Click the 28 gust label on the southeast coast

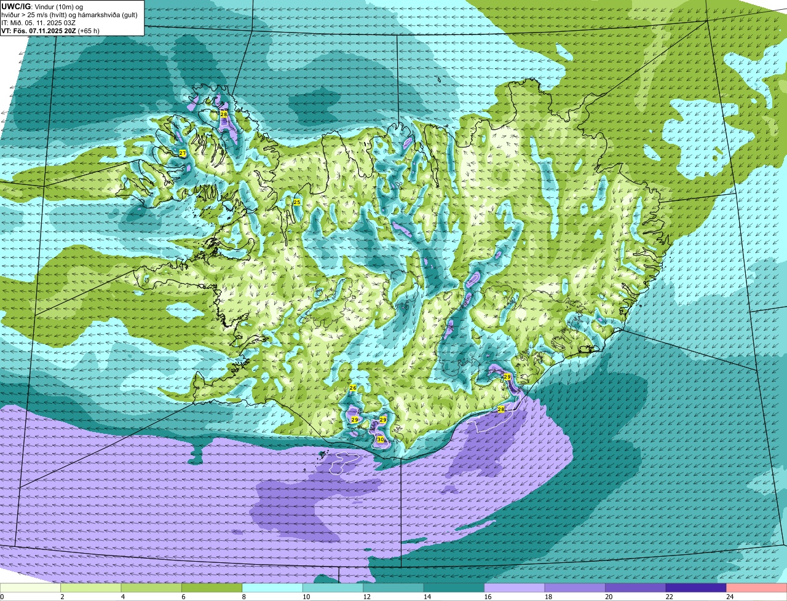coord(501,409)
